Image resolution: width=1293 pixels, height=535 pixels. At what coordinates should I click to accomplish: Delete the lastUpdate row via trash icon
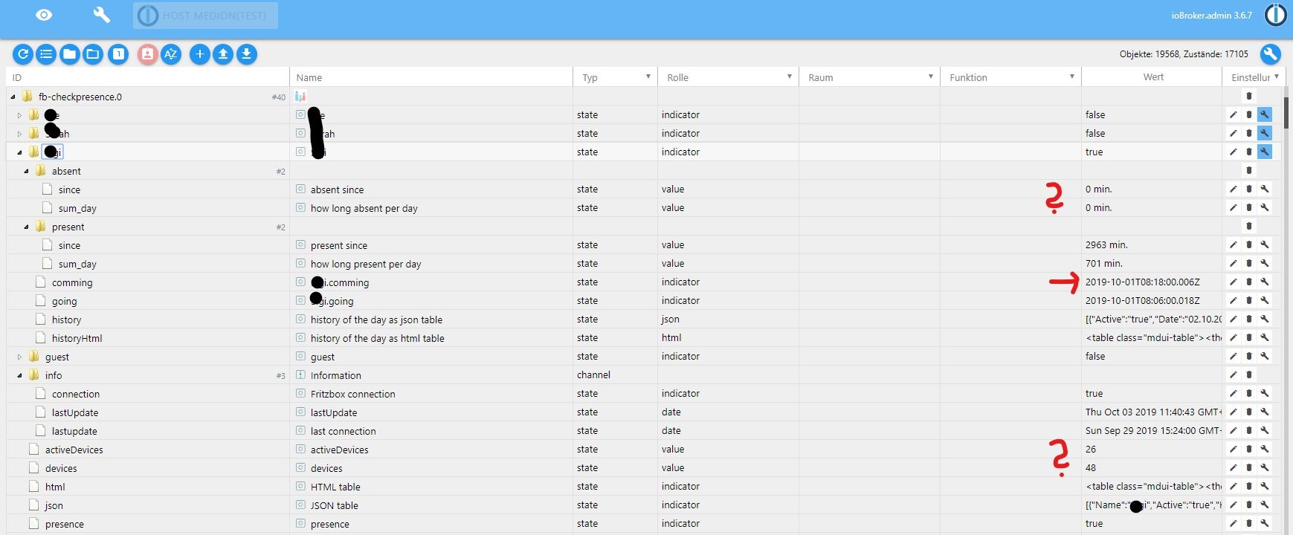click(x=1249, y=412)
